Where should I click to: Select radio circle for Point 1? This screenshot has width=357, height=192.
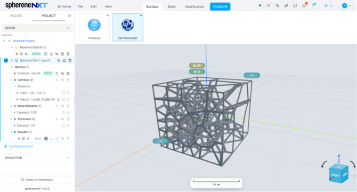63,93
